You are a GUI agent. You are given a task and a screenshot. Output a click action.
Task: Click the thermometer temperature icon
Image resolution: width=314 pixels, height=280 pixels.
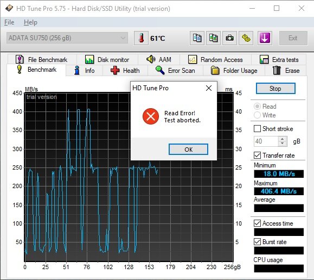coord(142,38)
